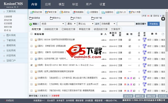Image resolution: width=168 pixels, height=103 pixels.
Task: Expand the 下载系统 sidebar section
Action: pos(14,40)
